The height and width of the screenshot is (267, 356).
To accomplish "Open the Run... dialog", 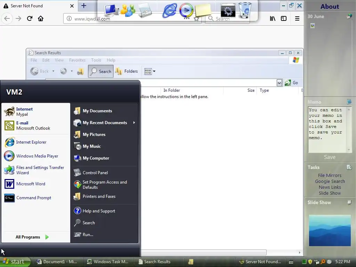I will [x=104, y=235].
